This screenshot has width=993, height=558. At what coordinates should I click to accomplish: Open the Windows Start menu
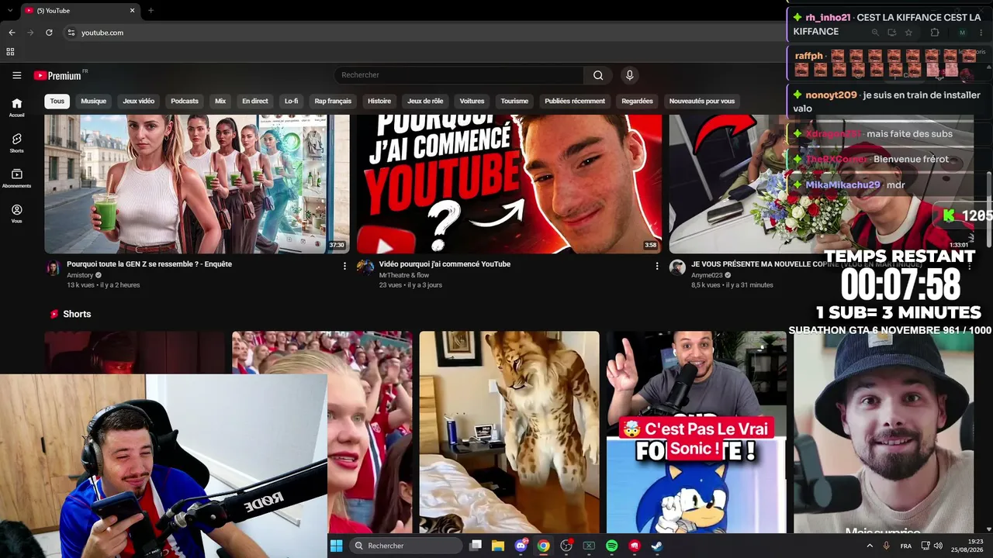click(337, 546)
